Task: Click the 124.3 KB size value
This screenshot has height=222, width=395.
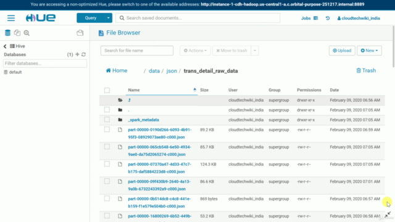Action: click(x=208, y=165)
